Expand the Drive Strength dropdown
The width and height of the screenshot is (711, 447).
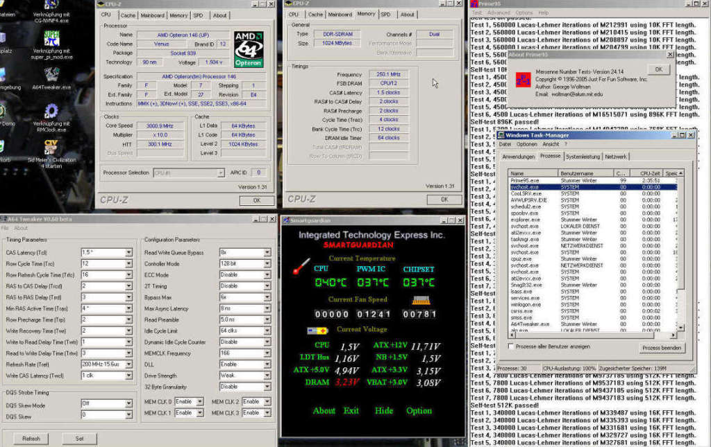point(267,376)
